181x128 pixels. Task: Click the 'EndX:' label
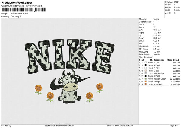coord(141,41)
